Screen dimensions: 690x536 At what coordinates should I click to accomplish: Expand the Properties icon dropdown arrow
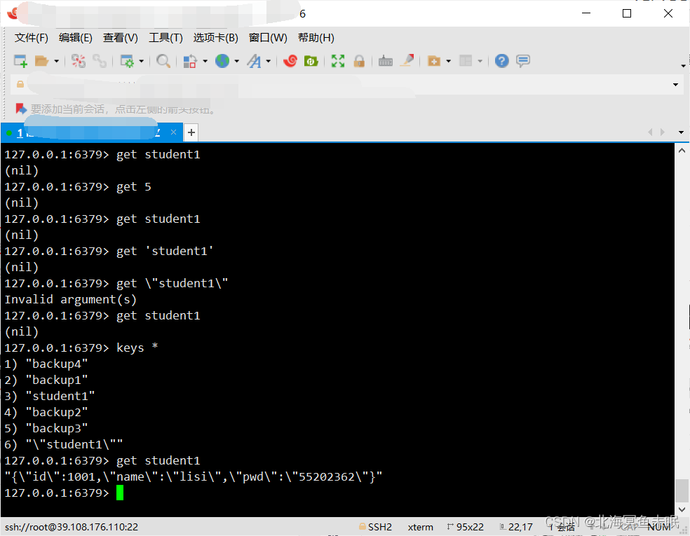[141, 61]
